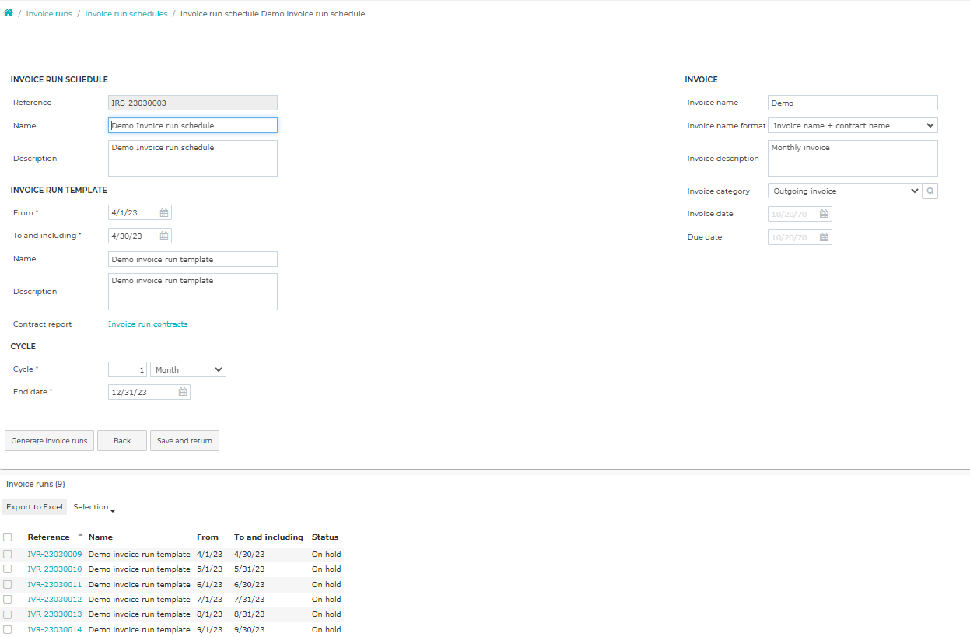Sort table by From column header
This screenshot has width=970, height=637.
pyautogui.click(x=208, y=537)
